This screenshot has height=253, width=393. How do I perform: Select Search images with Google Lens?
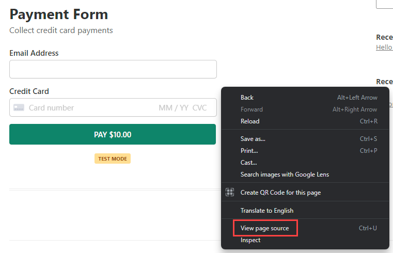click(285, 175)
